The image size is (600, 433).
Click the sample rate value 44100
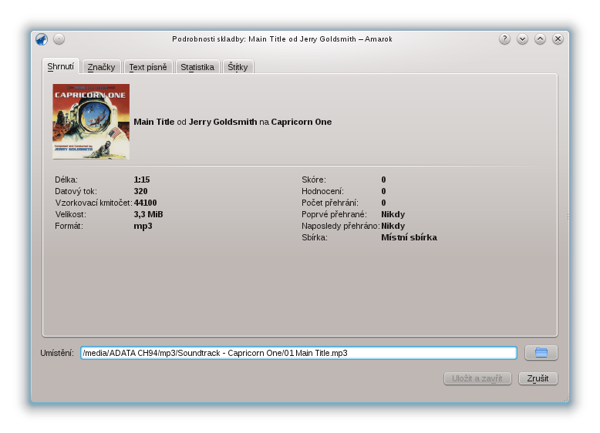pyautogui.click(x=146, y=203)
